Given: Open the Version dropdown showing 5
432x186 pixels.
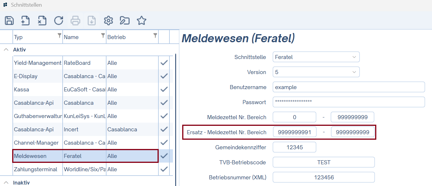Looking at the screenshot, I should [x=316, y=72].
